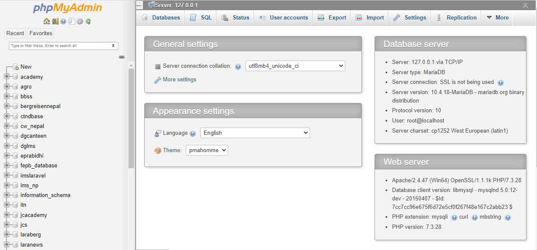Expand the cw_nepal database node
The image size is (537, 250).
tap(7, 126)
